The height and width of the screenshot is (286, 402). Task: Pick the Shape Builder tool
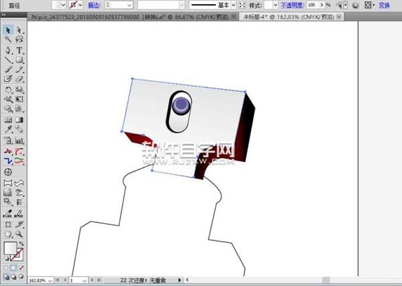click(x=8, y=109)
